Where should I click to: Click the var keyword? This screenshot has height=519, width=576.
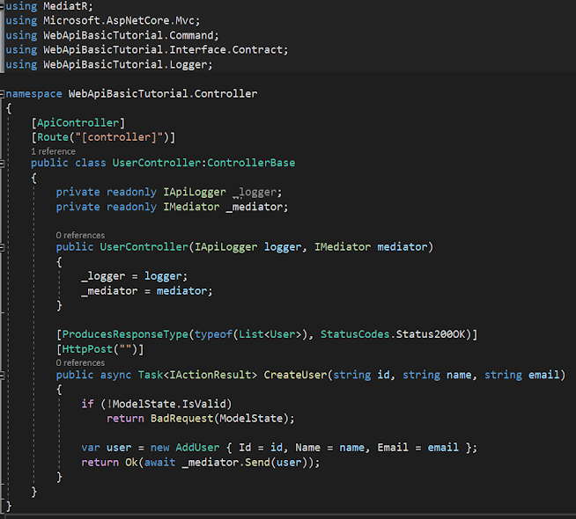91,448
